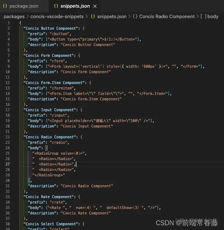Click the "</Form.Item>" string on line 14
This screenshot has height=230, width=224.
pos(152,93)
